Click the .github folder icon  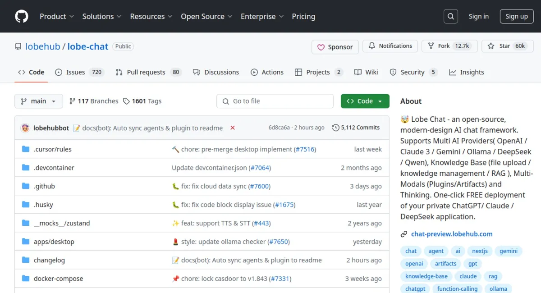click(26, 186)
